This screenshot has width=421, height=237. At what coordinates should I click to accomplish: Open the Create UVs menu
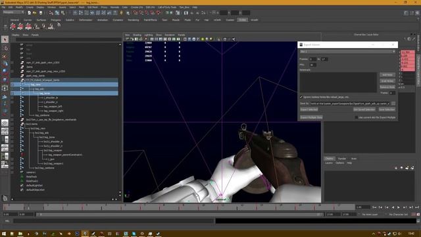click(x=137, y=7)
